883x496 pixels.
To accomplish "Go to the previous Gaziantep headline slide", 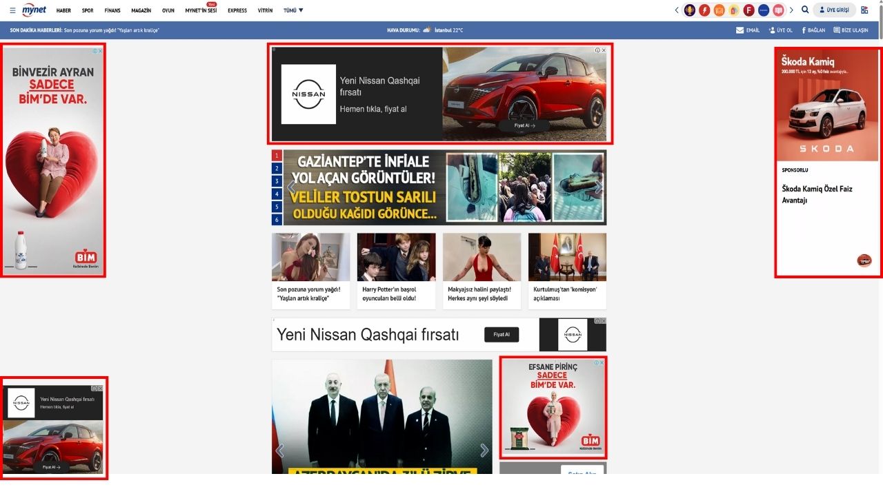I will [x=290, y=187].
